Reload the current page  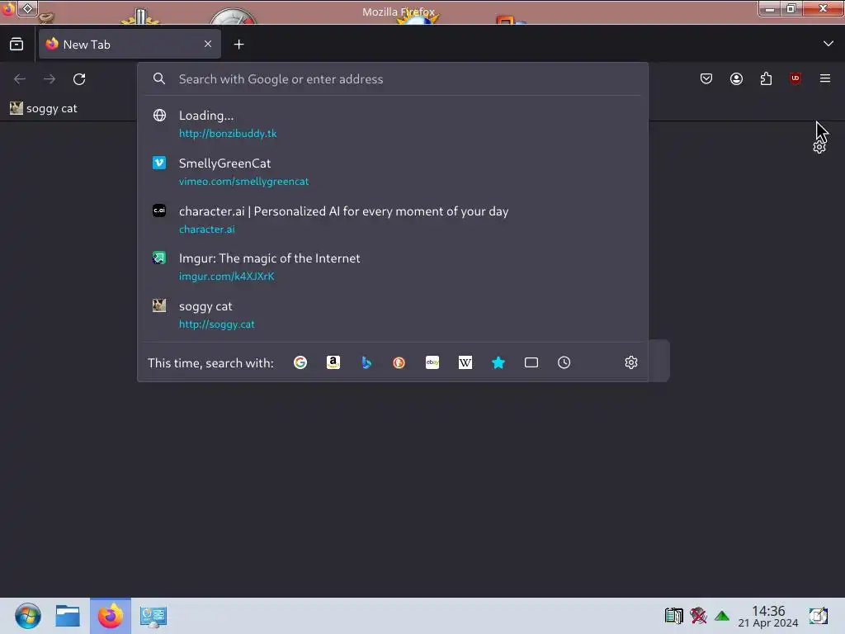point(79,79)
